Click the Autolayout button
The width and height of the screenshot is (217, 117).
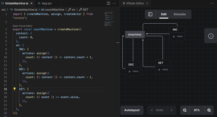132,110
